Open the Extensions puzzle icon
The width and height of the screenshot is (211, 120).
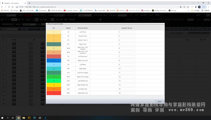196,7
